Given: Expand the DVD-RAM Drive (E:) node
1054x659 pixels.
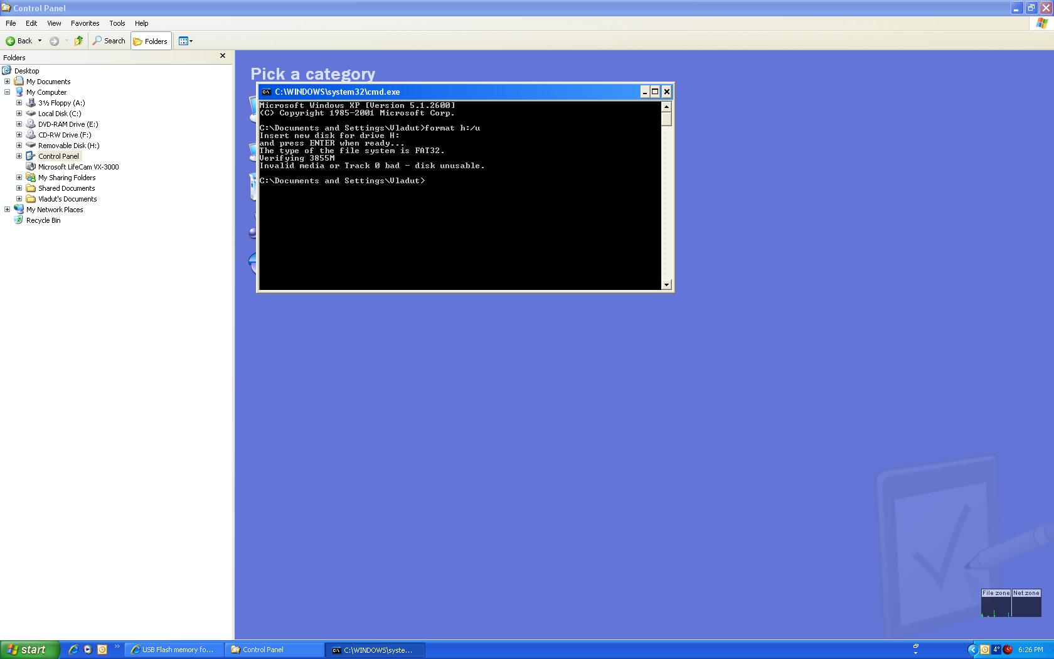Looking at the screenshot, I should 19,124.
